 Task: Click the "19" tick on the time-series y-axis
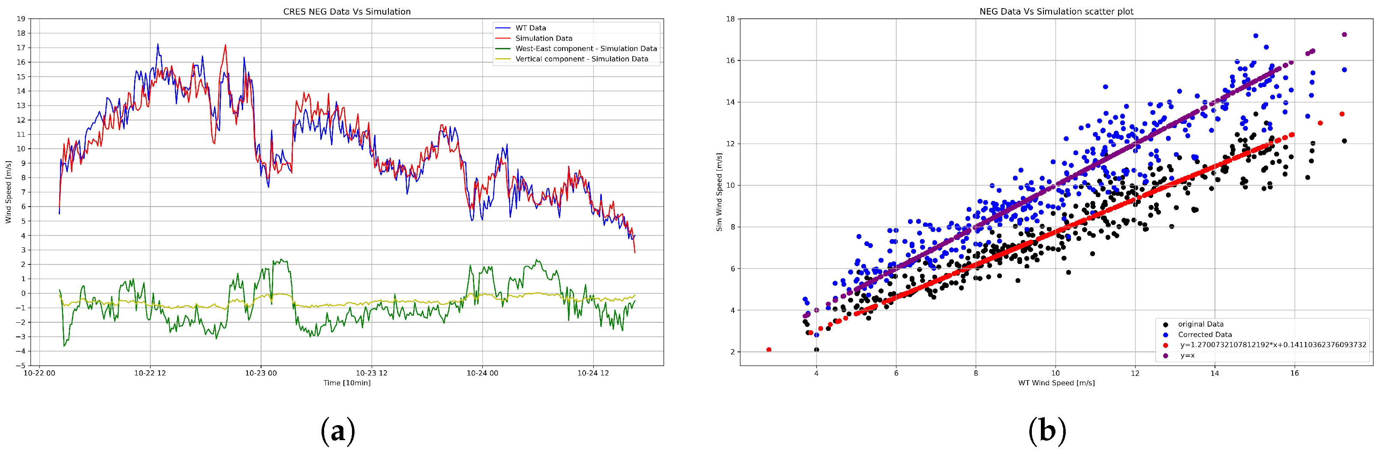click(x=21, y=19)
